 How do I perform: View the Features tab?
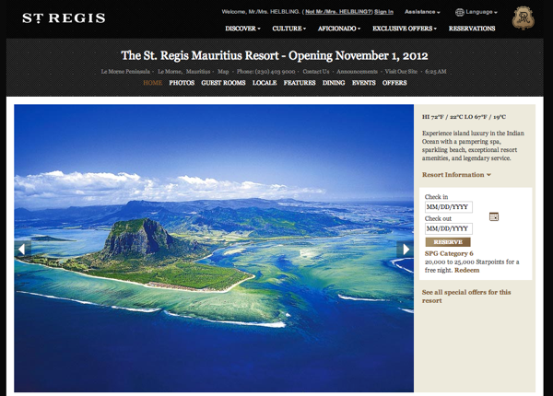[300, 83]
